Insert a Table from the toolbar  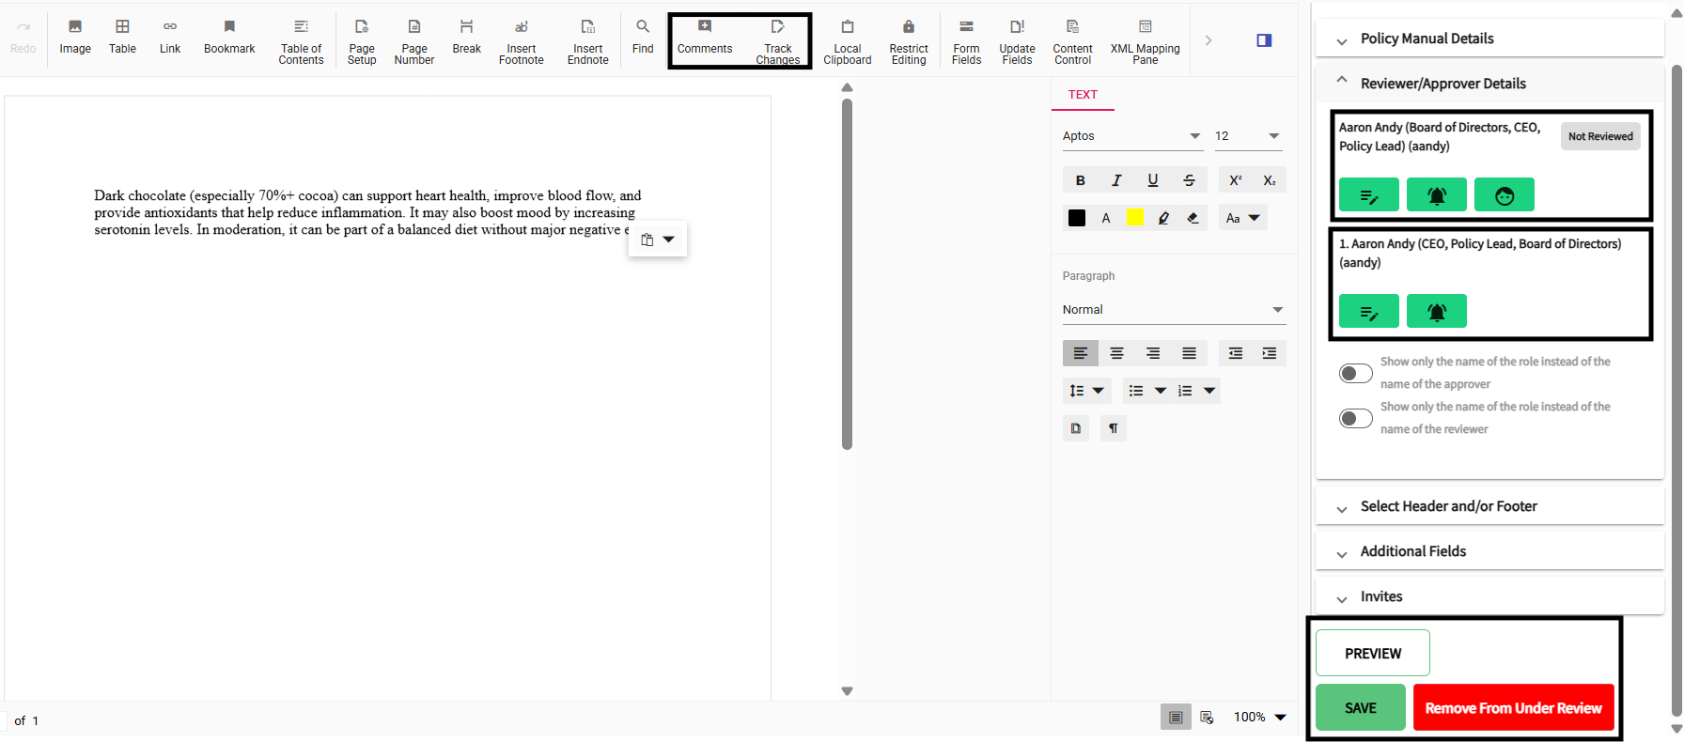click(122, 38)
